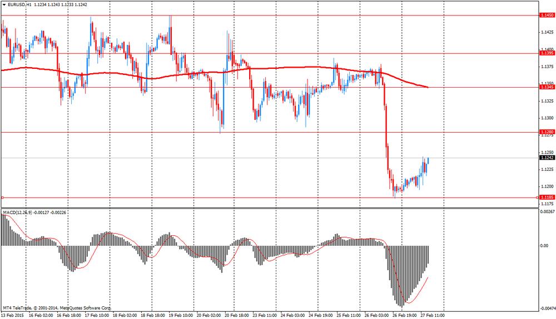Click the left end handle of the 1.1185 line
This screenshot has height=319, width=556.
[x=2, y=198]
